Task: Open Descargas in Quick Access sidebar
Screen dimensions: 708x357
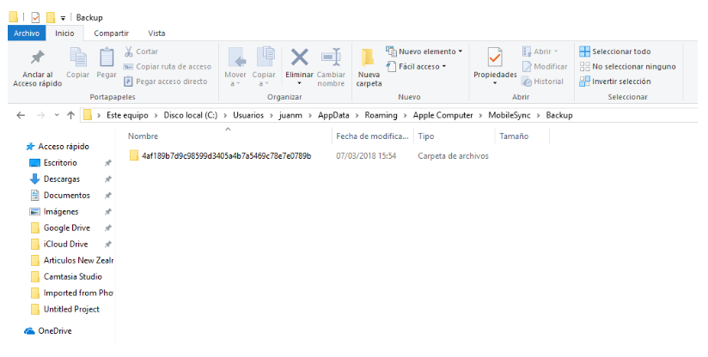Action: pyautogui.click(x=62, y=178)
